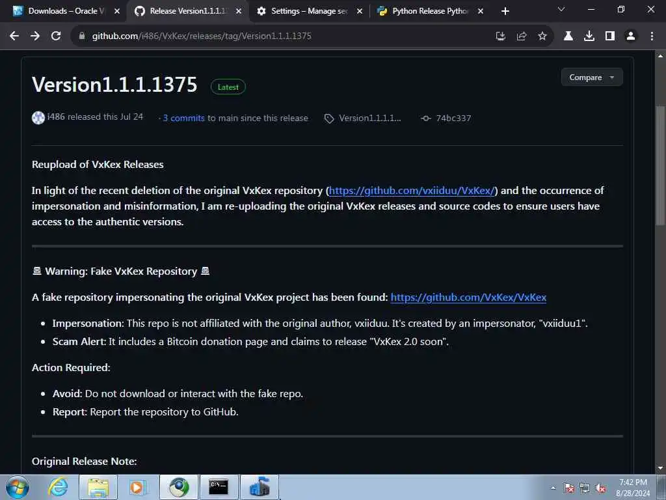Viewport: 666px width, 500px height.
Task: Open the Compare dropdown
Action: click(592, 77)
